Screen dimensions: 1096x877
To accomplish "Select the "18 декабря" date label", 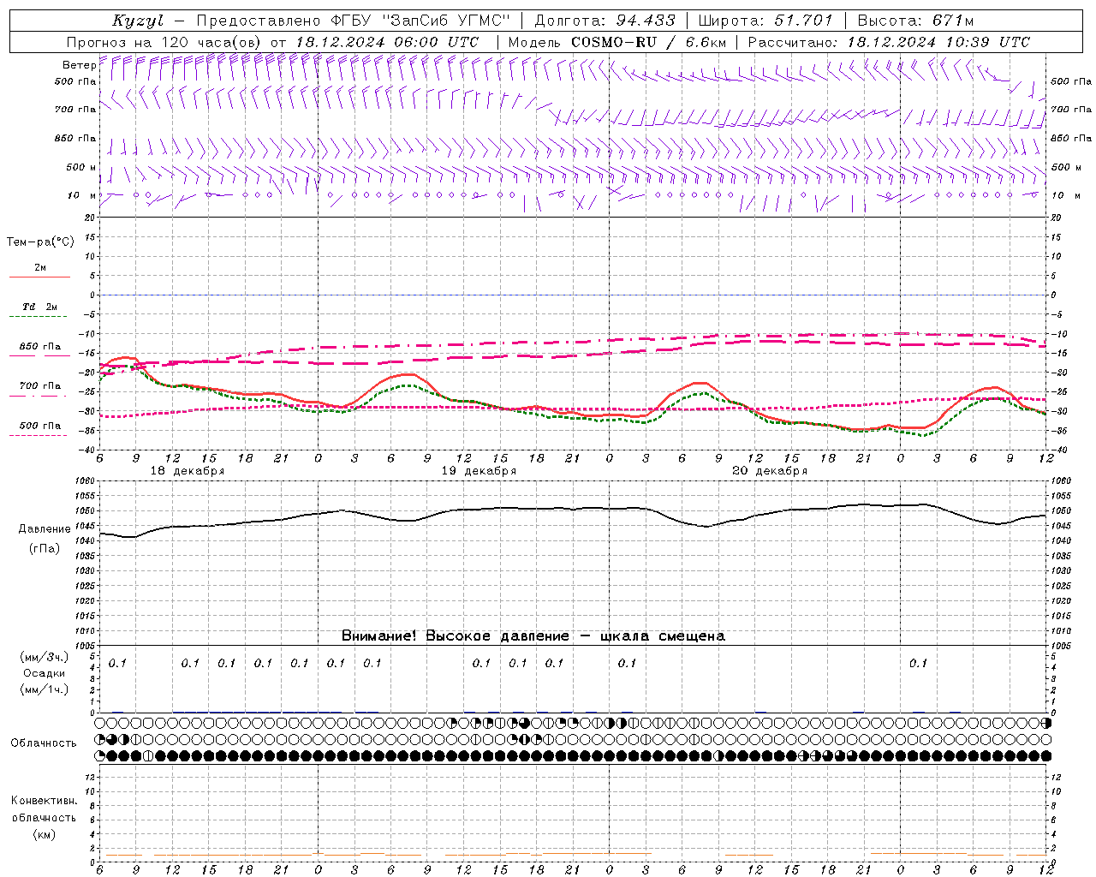I will (x=188, y=471).
